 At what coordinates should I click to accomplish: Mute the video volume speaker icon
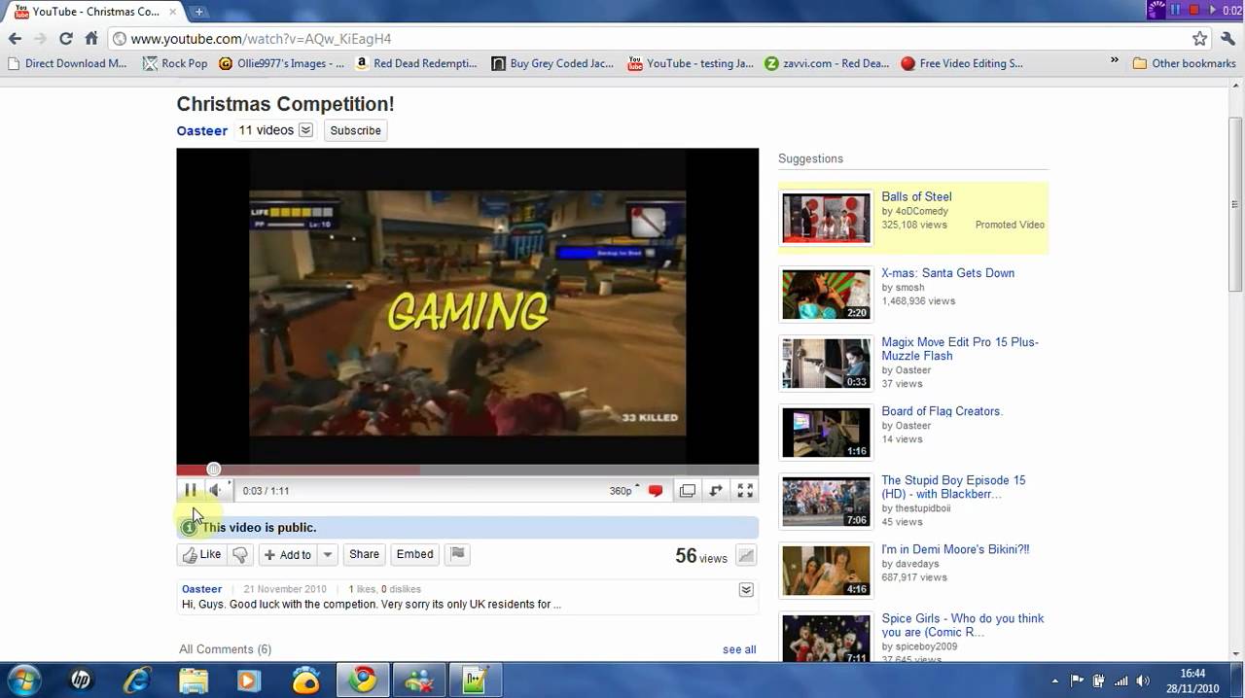coord(215,491)
